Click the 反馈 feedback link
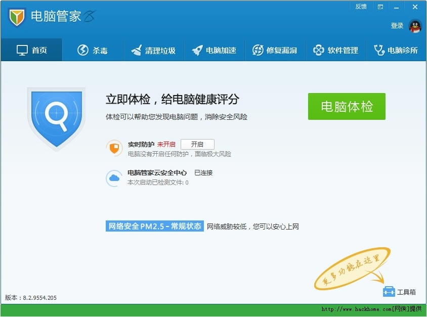Screen dimensions: 427x317 tap(361, 7)
